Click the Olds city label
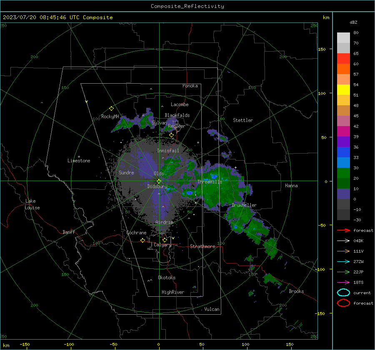 tap(159, 174)
